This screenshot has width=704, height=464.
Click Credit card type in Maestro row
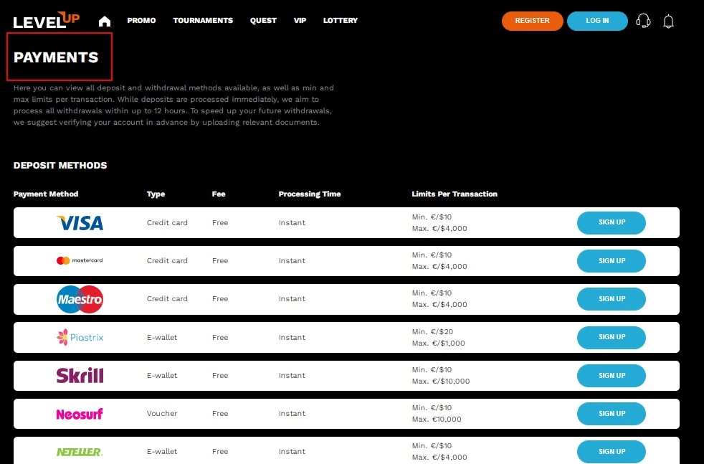(167, 299)
